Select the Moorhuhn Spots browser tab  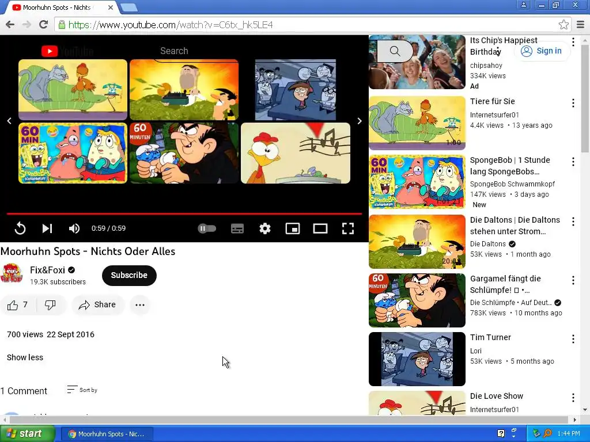click(60, 7)
